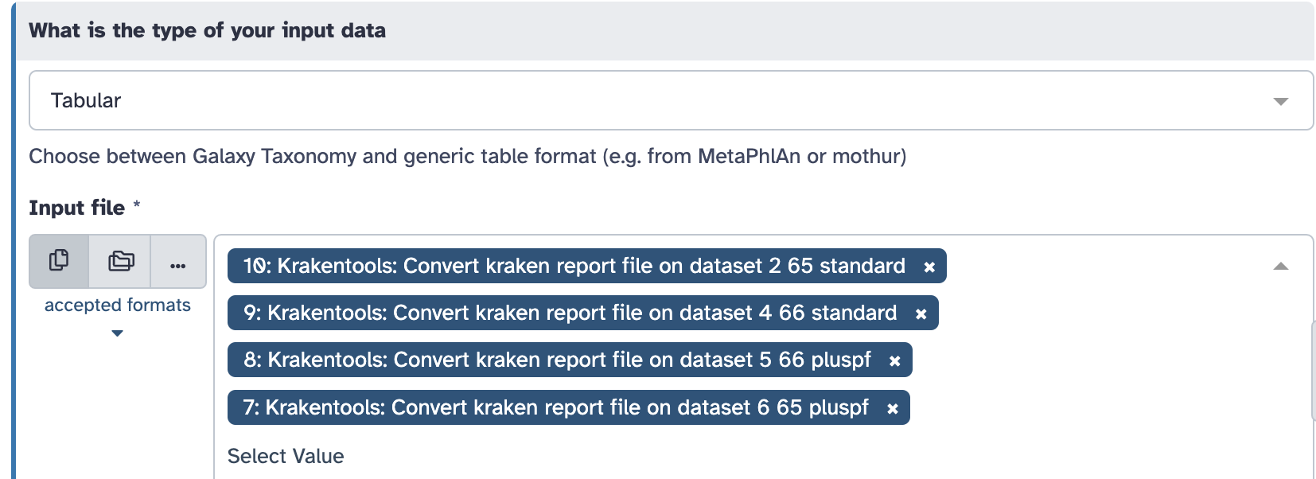
Task: Click the accepted formats link
Action: (x=118, y=305)
